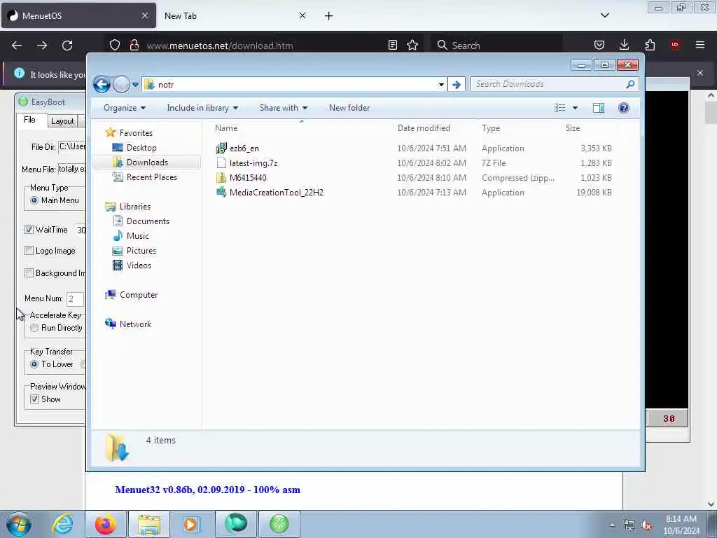Open a new Firefox tab with plus
This screenshot has width=717, height=538.
click(329, 16)
